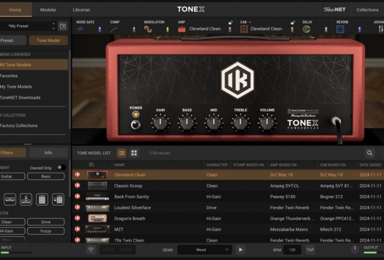Toggle the Modulation power LED
This screenshot has height=260, width=384.
click(x=167, y=30)
